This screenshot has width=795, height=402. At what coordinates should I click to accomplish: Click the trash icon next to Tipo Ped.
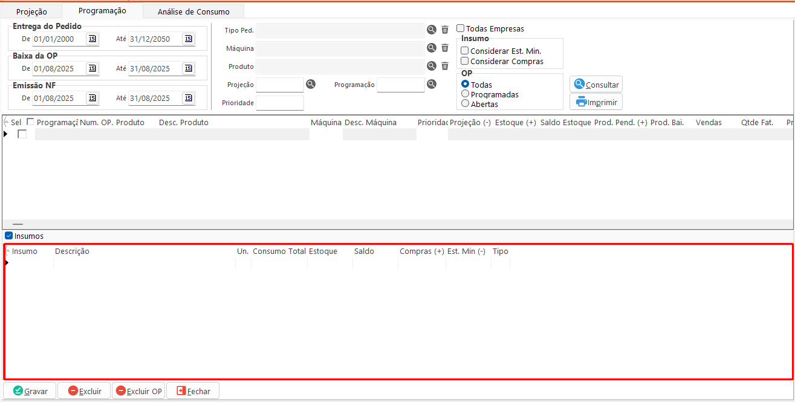coord(445,30)
